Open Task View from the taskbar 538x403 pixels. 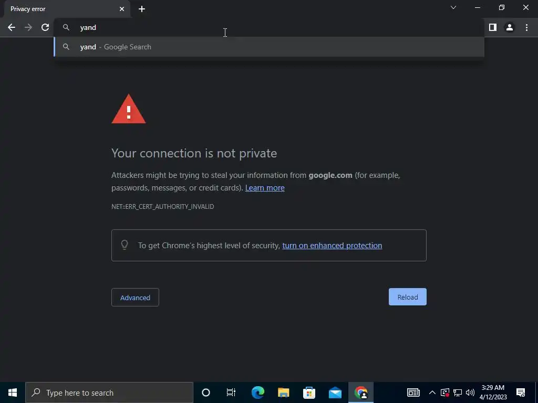click(x=231, y=393)
